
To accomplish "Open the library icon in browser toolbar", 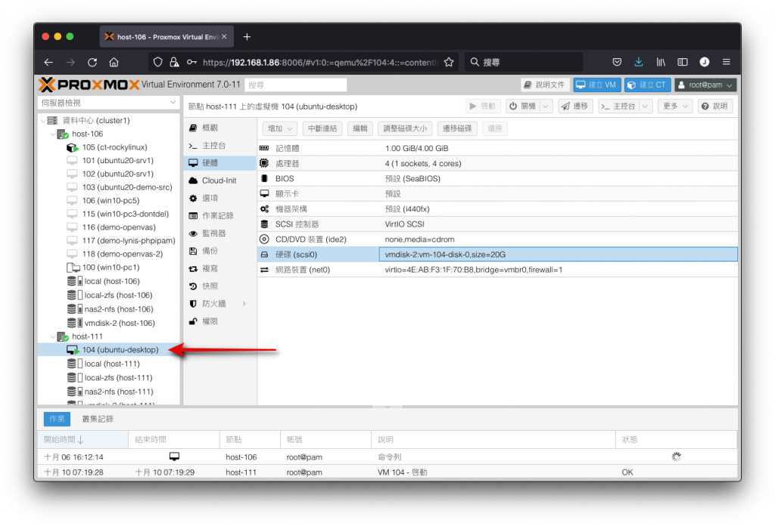I will [661, 62].
